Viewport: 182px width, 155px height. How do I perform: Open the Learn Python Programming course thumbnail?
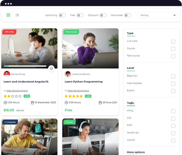pos(90,49)
